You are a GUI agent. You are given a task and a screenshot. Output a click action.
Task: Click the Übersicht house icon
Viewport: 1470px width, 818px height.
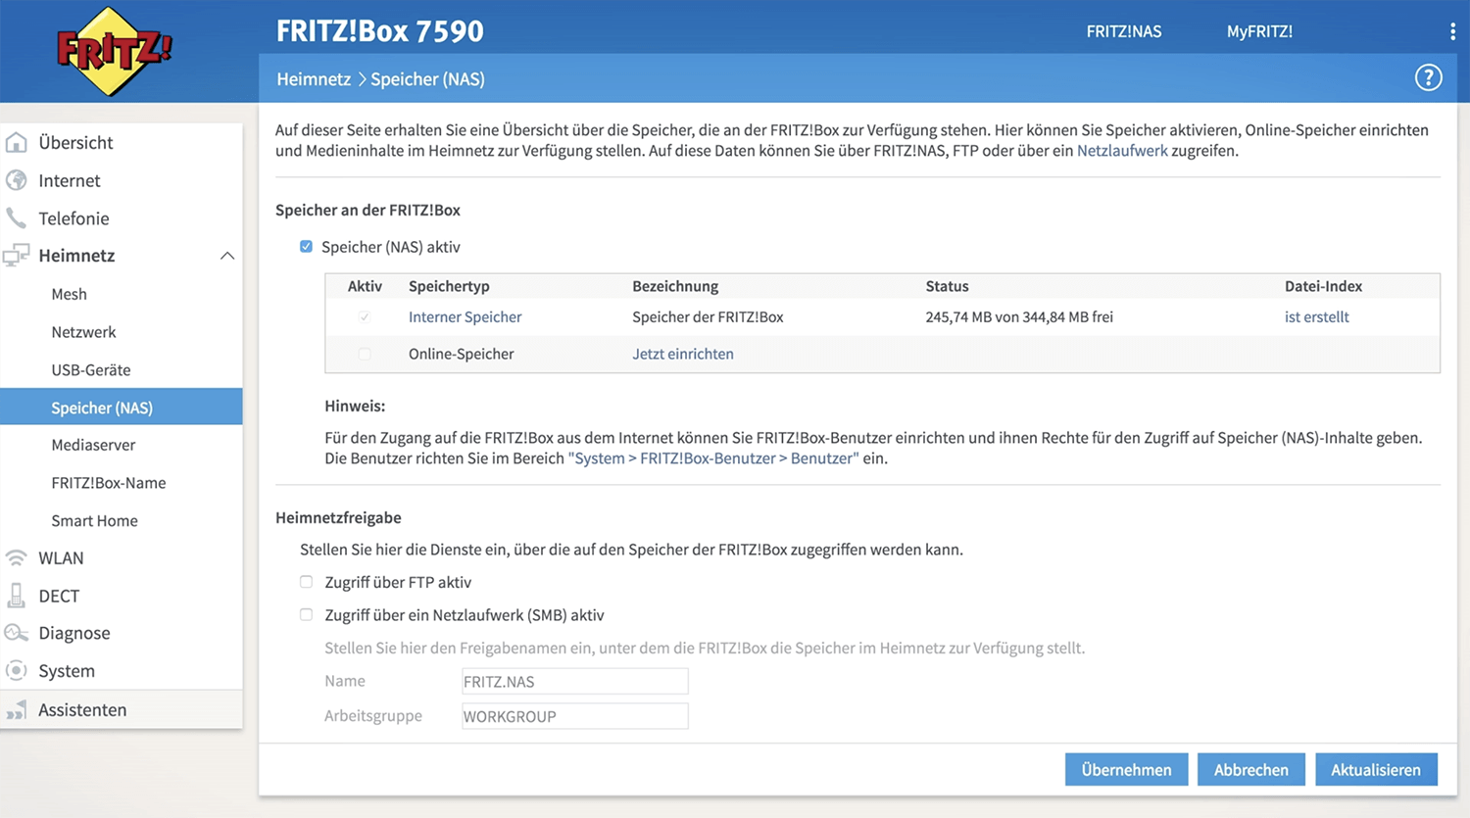click(17, 142)
